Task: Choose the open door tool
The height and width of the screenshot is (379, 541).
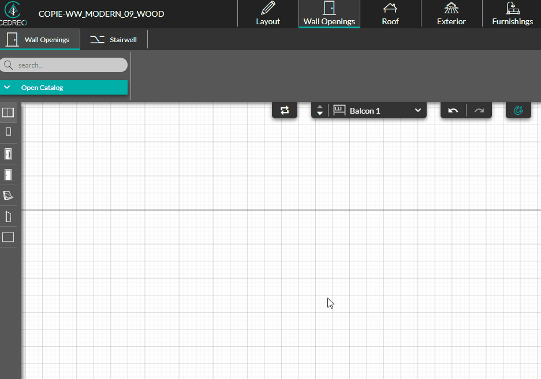Action: (x=8, y=216)
